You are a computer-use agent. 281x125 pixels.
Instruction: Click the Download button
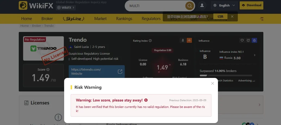(251, 5)
